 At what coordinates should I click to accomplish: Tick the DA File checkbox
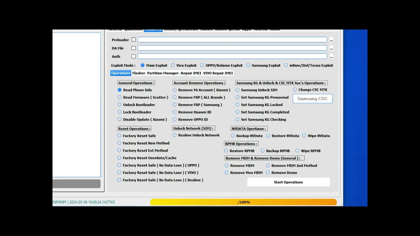(134, 48)
